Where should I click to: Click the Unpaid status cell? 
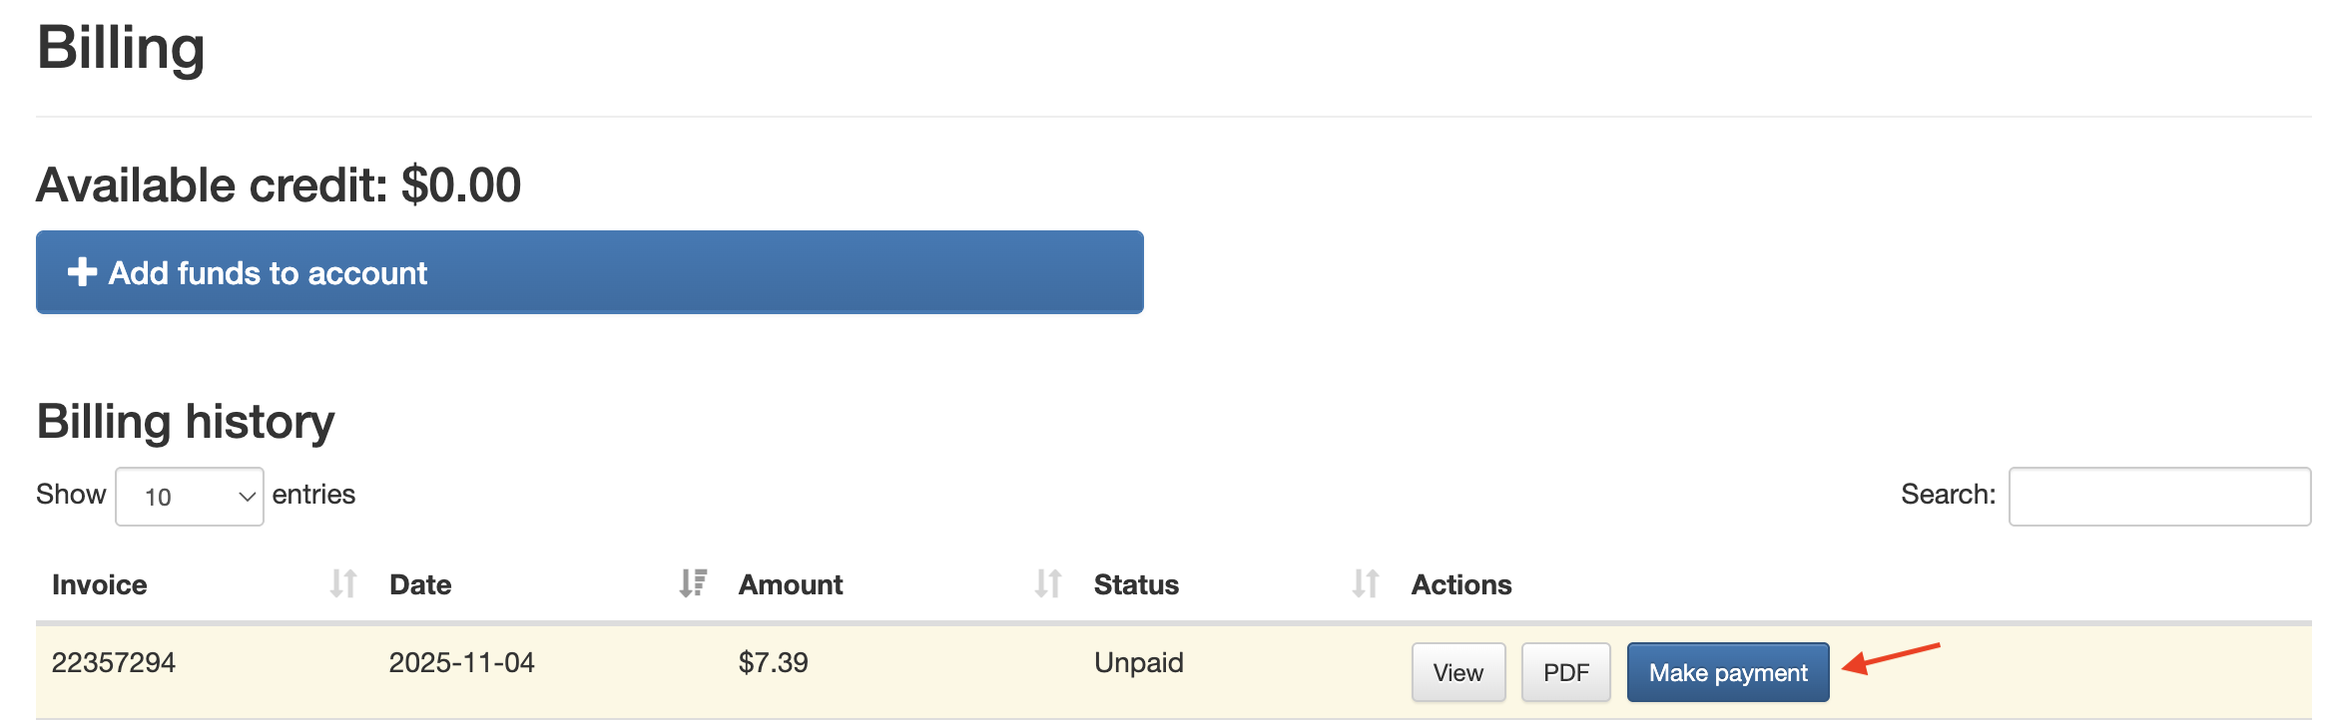(x=1139, y=663)
